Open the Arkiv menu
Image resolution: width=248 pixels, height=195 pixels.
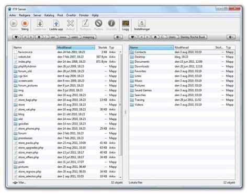tap(13, 15)
